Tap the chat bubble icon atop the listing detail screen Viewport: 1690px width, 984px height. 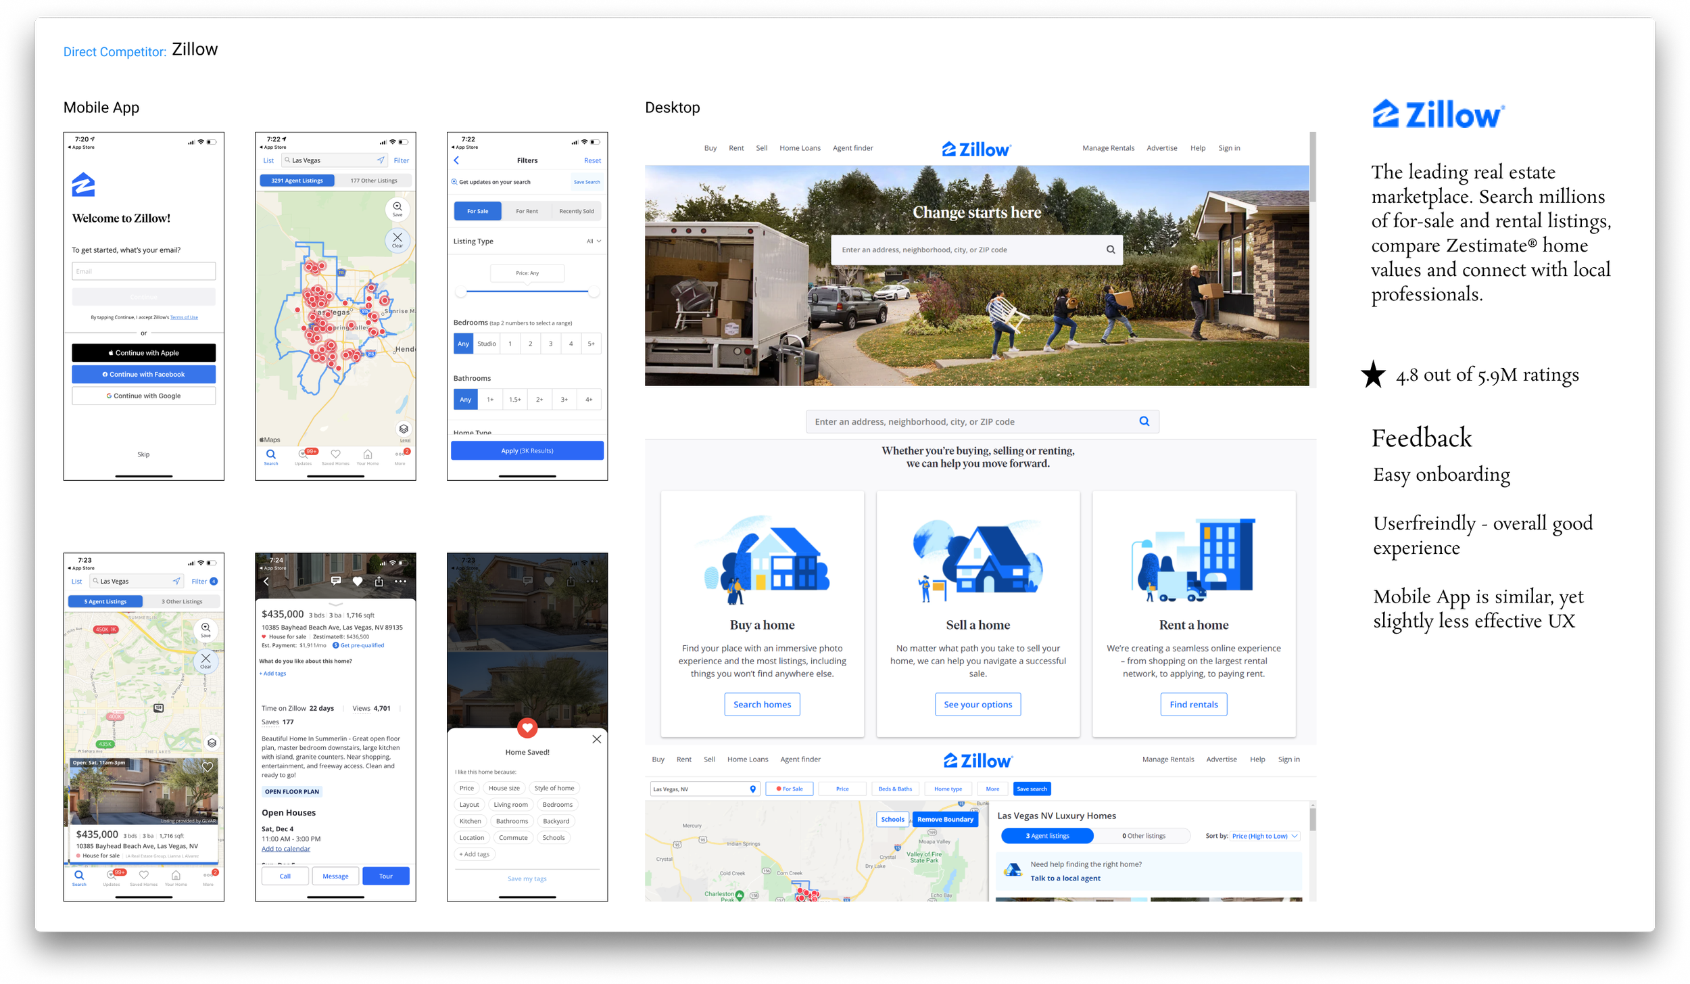[336, 581]
